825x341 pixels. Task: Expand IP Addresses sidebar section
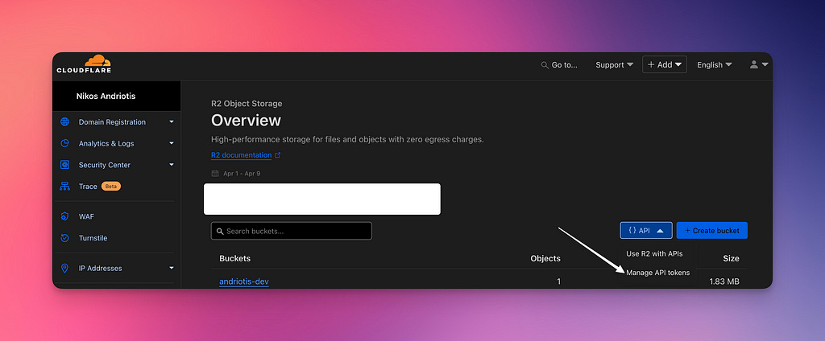coord(172,268)
